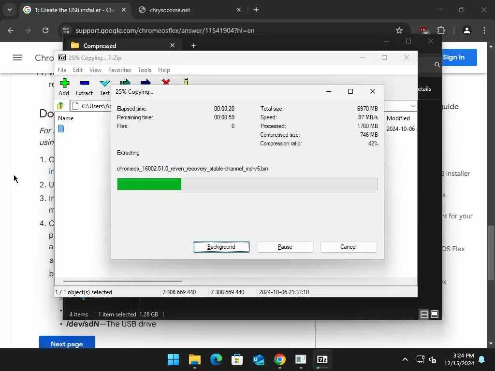This screenshot has width=495, height=371.
Task: Click the Background button
Action: coord(221,247)
